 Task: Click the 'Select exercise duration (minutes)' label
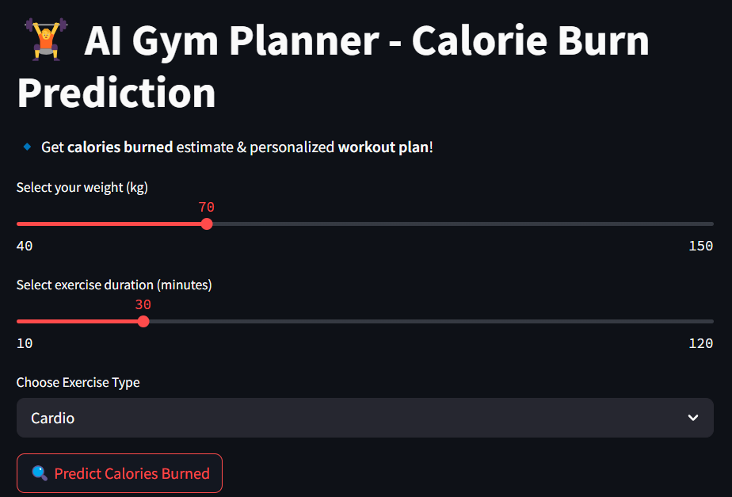[114, 285]
